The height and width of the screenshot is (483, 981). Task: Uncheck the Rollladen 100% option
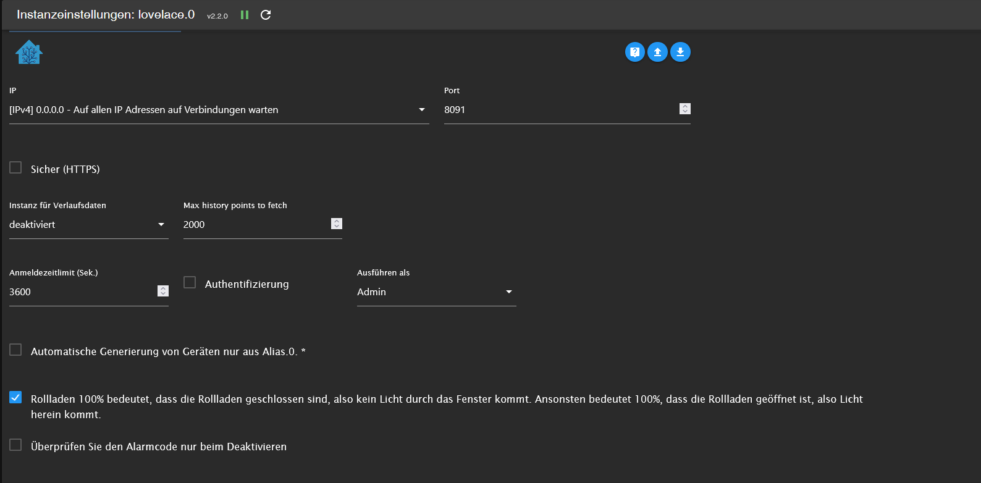[x=15, y=398]
